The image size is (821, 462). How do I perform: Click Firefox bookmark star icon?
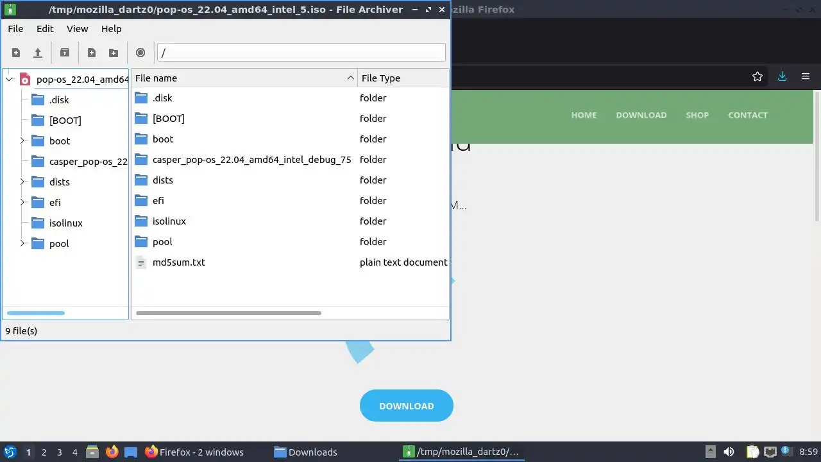(758, 76)
